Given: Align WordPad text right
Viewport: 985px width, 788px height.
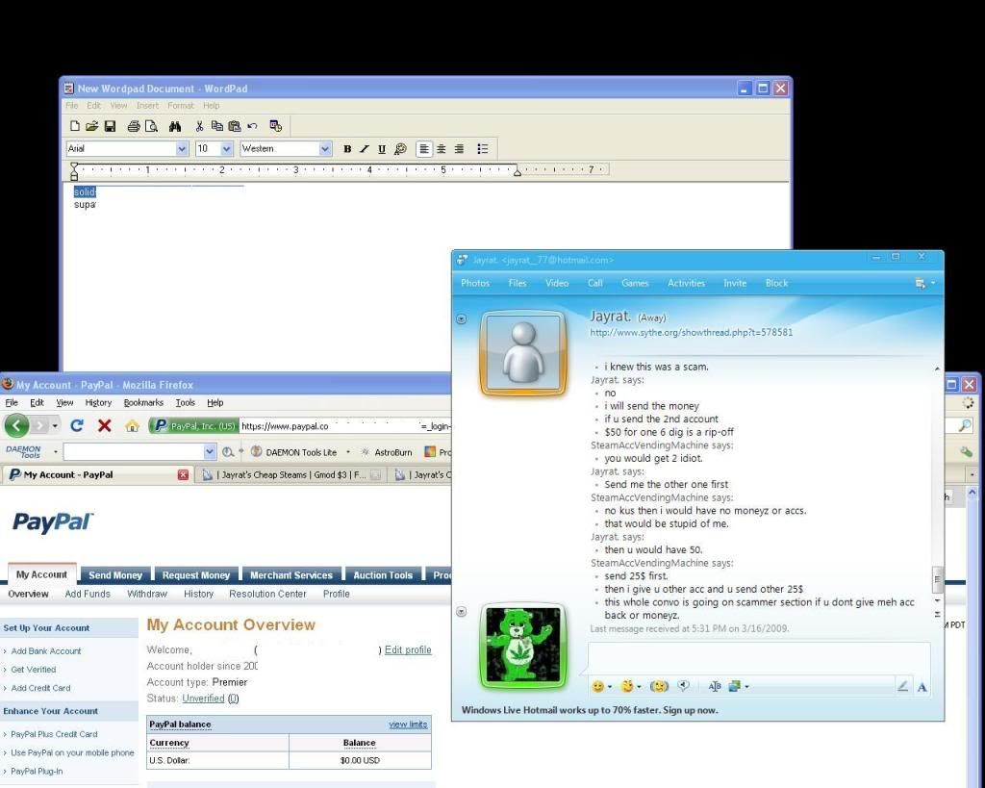Looking at the screenshot, I should 459,149.
